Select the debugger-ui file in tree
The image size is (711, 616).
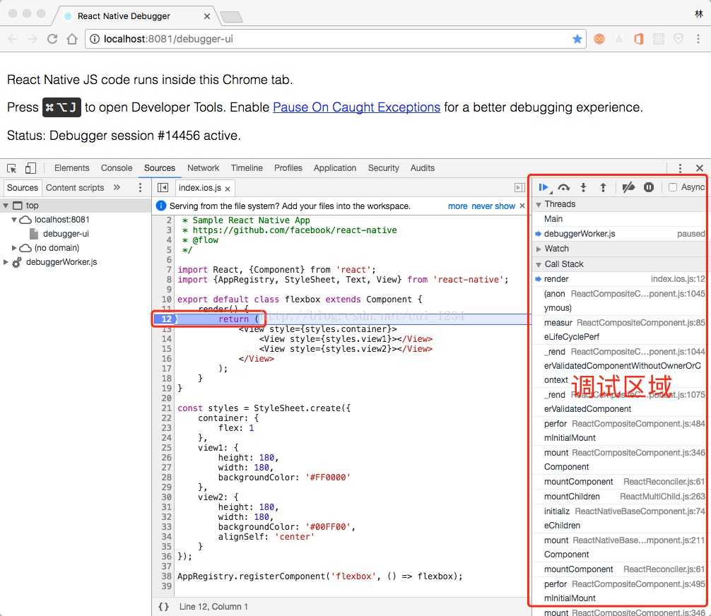(66, 234)
